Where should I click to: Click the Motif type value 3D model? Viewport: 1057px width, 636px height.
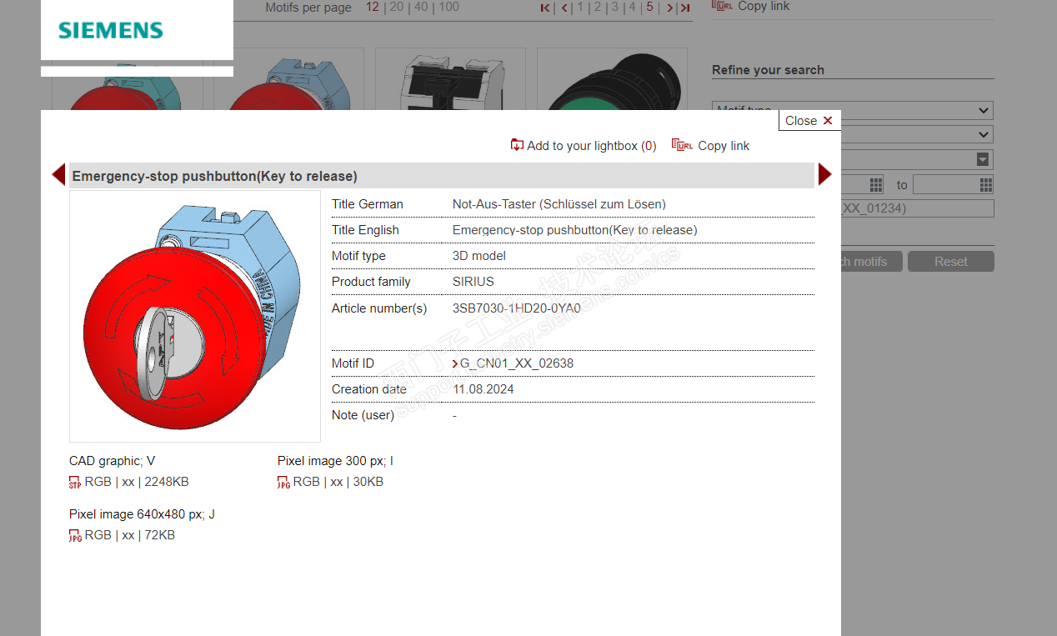(x=479, y=256)
